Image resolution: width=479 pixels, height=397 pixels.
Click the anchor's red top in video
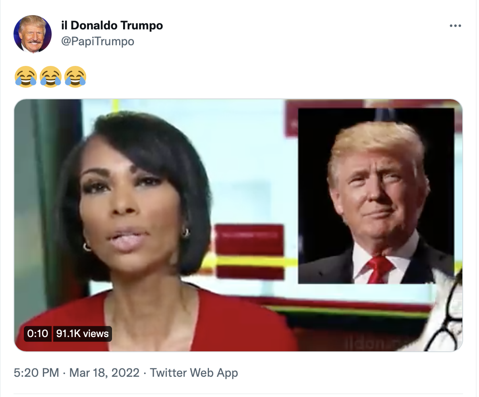coord(155,322)
